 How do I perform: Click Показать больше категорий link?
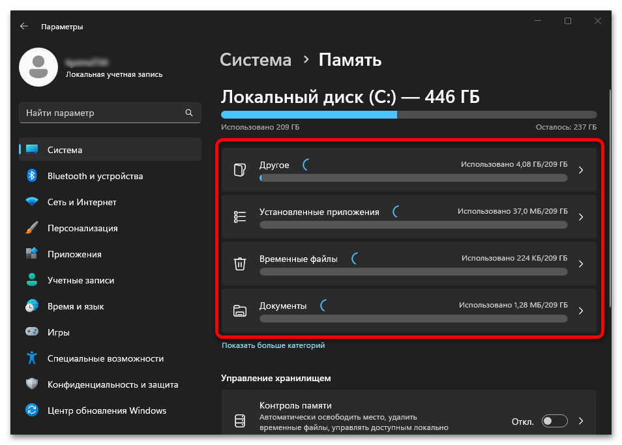tap(273, 345)
